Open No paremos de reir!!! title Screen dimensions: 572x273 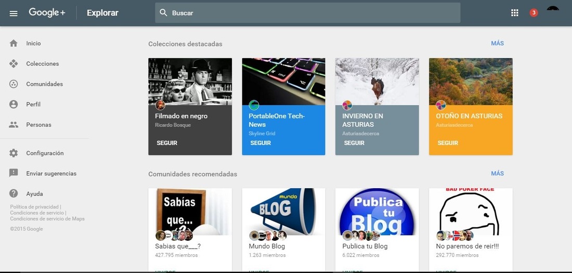click(467, 246)
